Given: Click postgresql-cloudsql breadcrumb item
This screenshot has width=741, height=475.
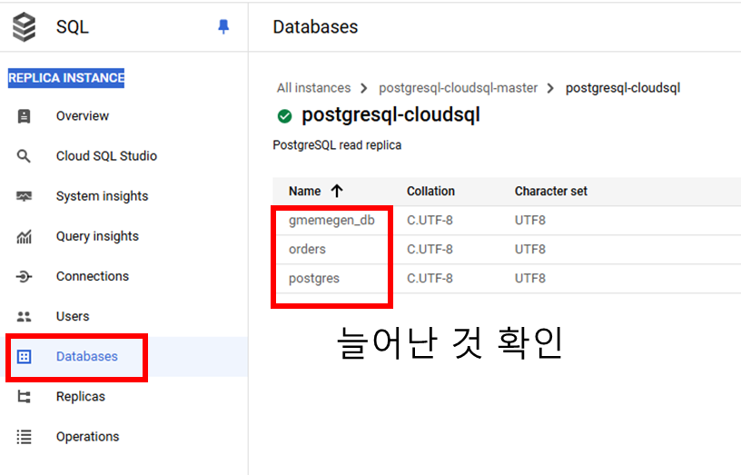Looking at the screenshot, I should point(623,88).
